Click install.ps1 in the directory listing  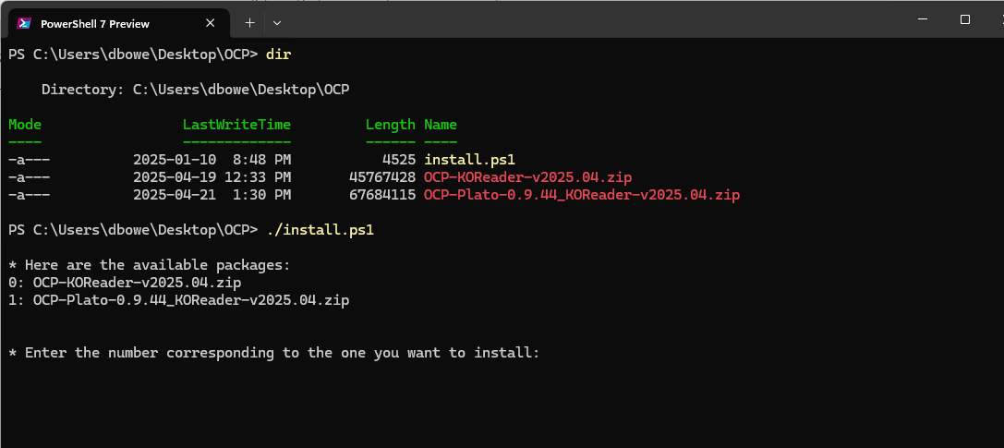click(469, 160)
